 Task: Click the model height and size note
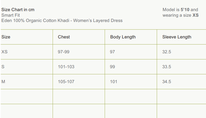[180, 12]
